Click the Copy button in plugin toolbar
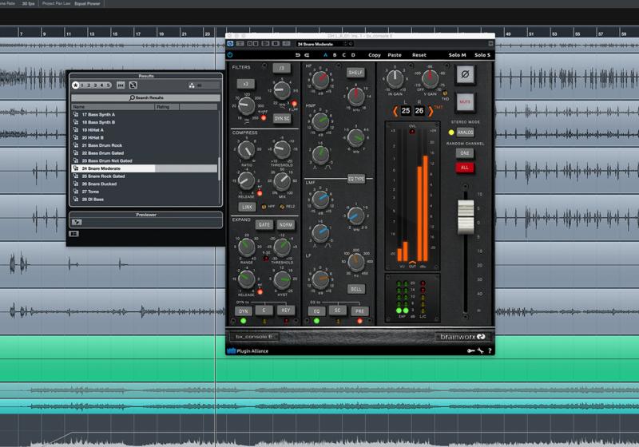Screen dimensions: 639x447 pyautogui.click(x=374, y=55)
